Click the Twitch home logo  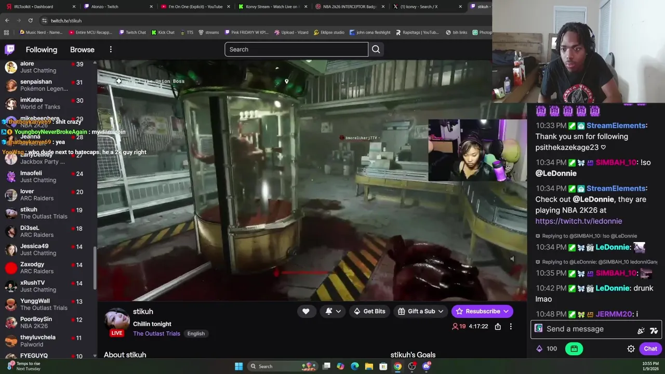click(x=10, y=50)
